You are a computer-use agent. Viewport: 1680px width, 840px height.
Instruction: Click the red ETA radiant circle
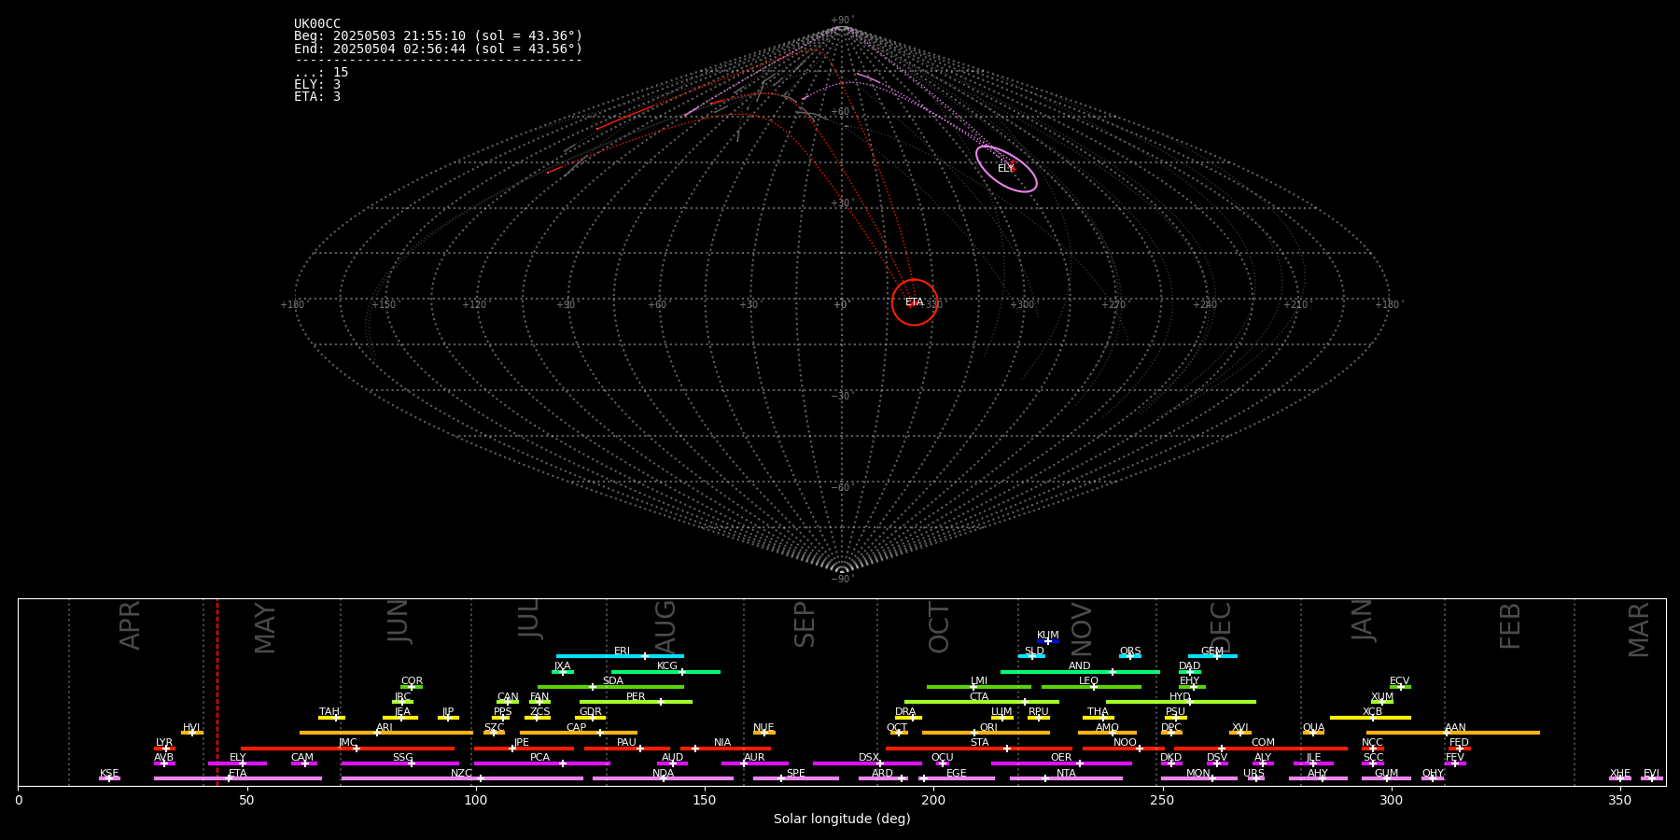tap(914, 302)
